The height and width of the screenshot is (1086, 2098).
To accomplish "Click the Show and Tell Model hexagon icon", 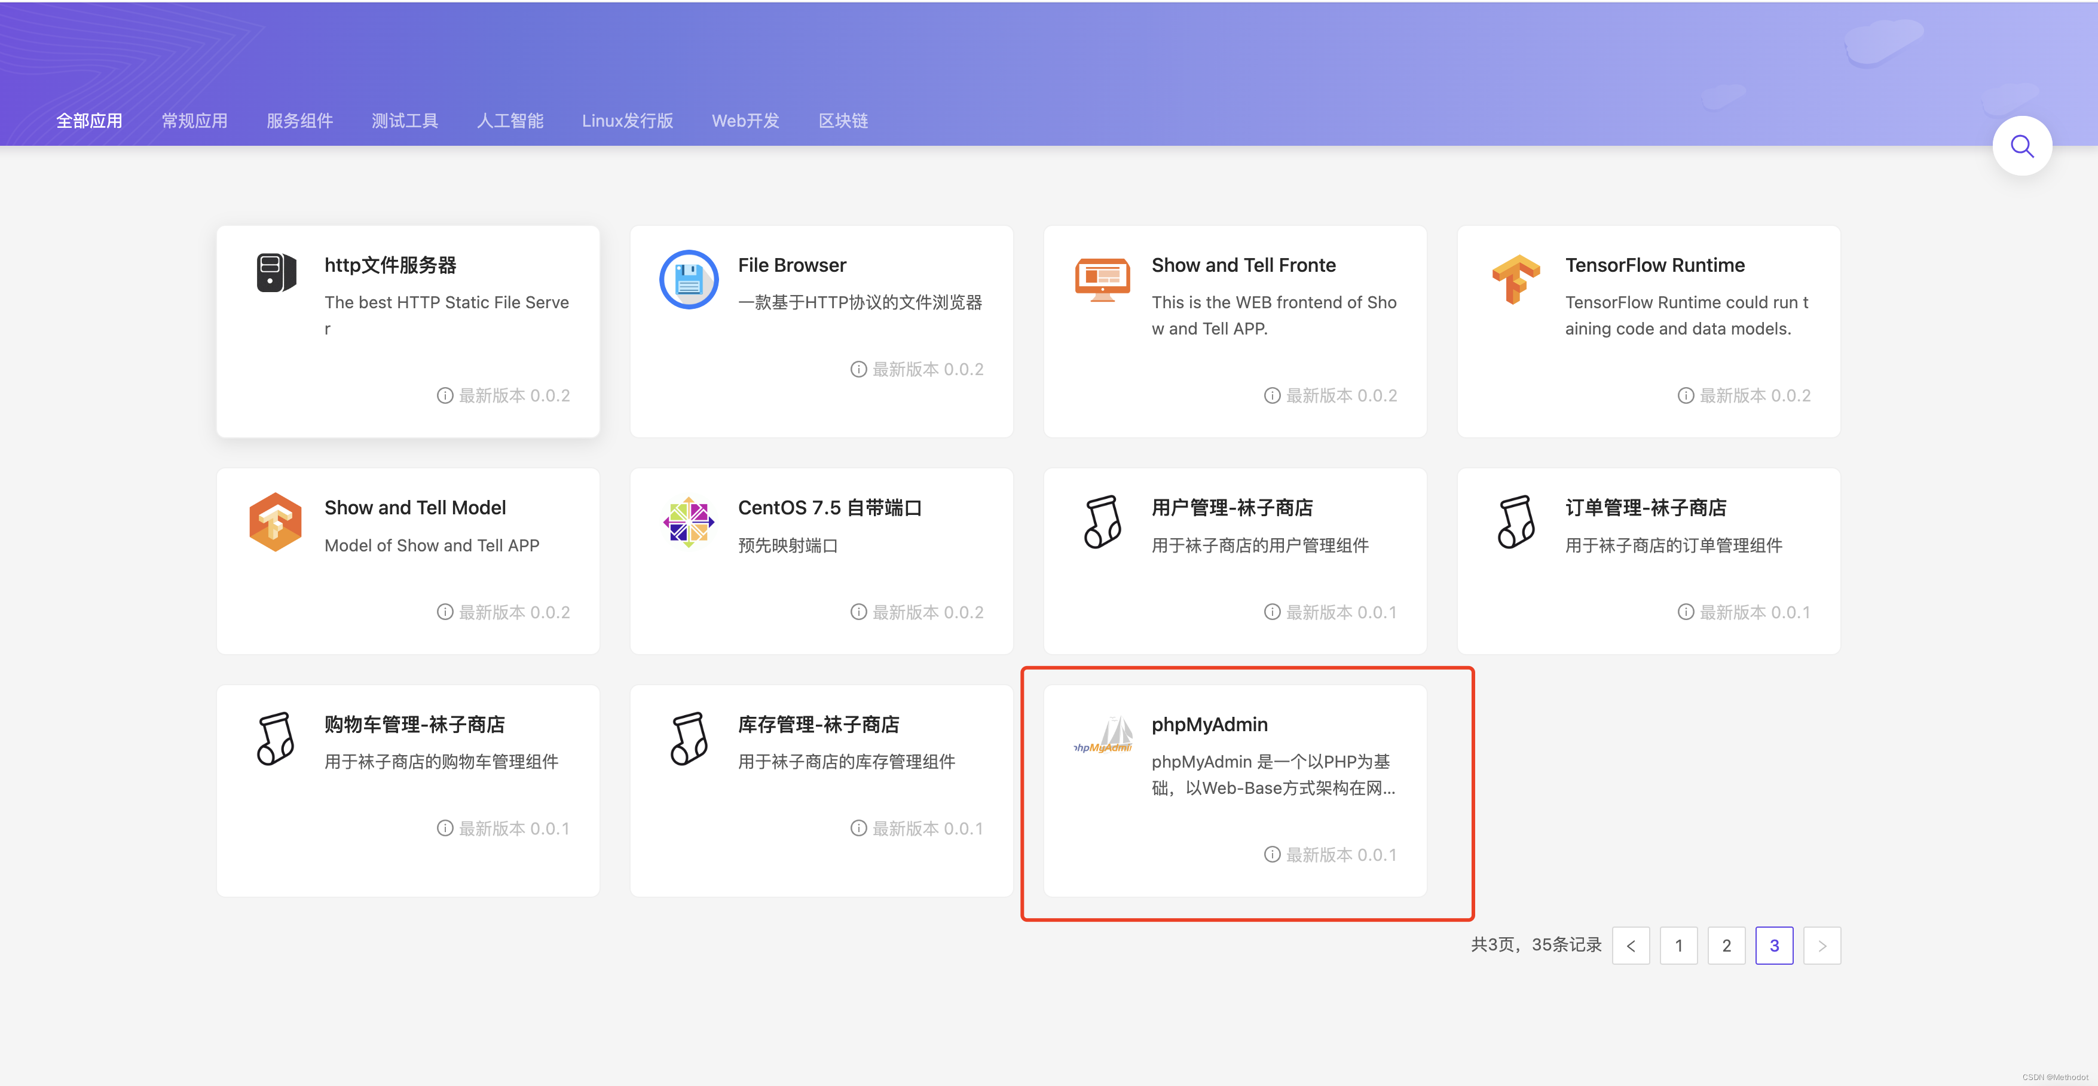I will [x=276, y=522].
